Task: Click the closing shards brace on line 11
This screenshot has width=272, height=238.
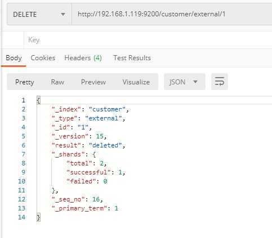Action: (55, 190)
